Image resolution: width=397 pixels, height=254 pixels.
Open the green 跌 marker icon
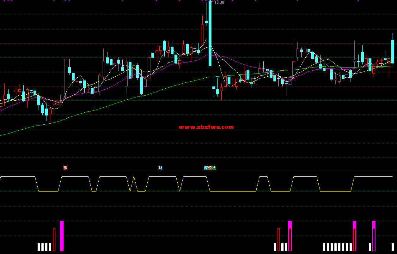pos(214,168)
